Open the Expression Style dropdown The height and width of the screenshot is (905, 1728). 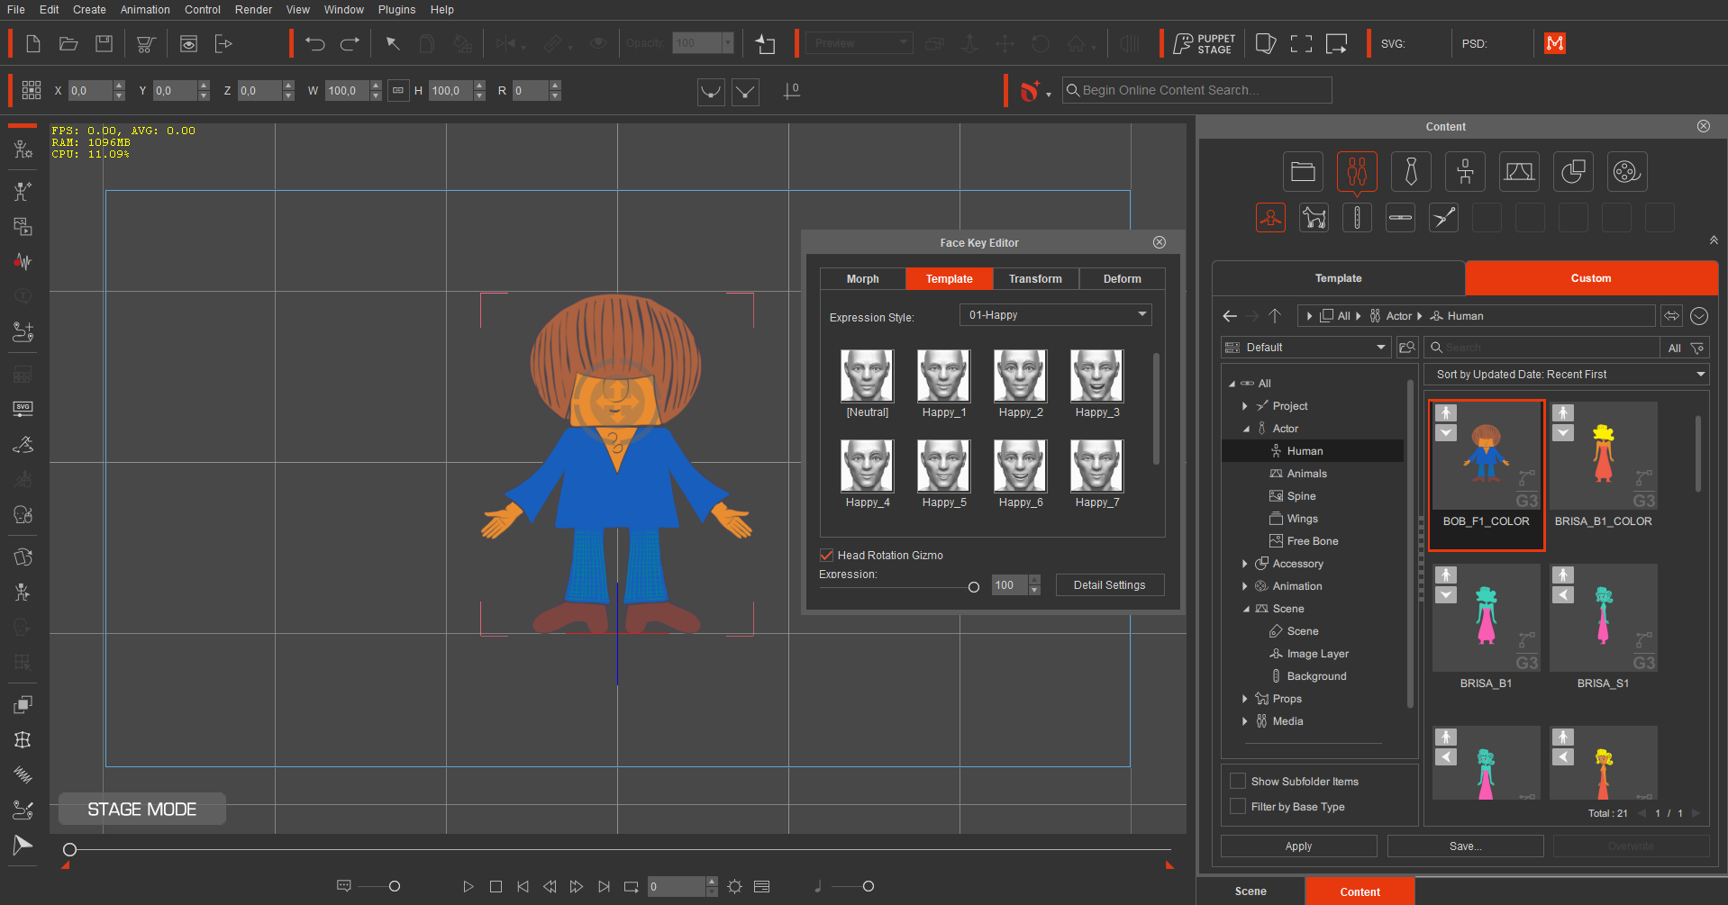point(1055,315)
